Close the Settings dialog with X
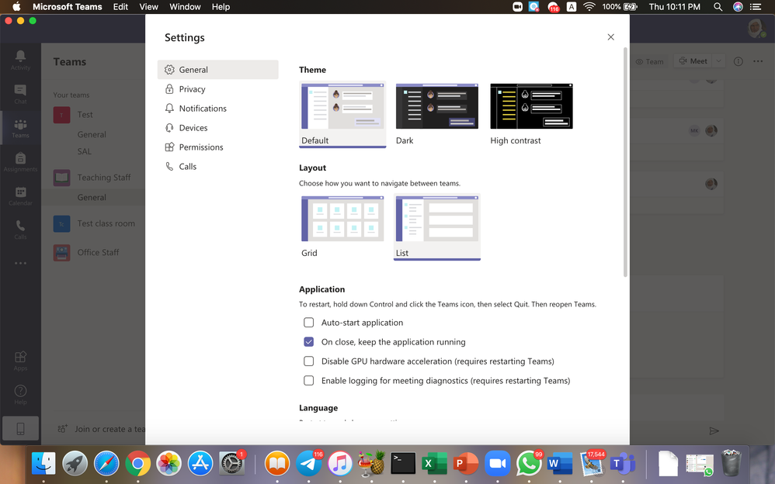 click(x=611, y=37)
